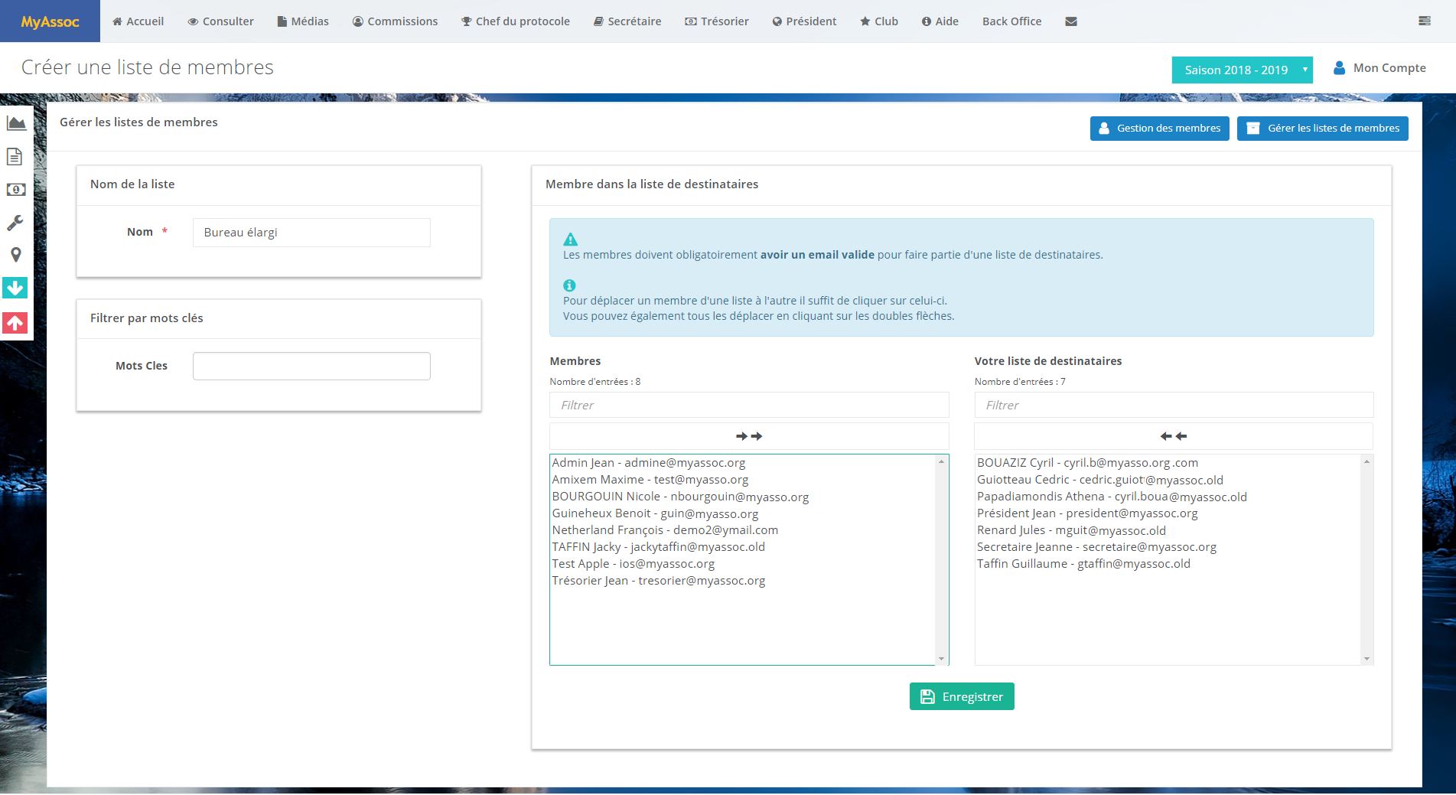Remove all recipients with double left arrows

pos(1174,436)
